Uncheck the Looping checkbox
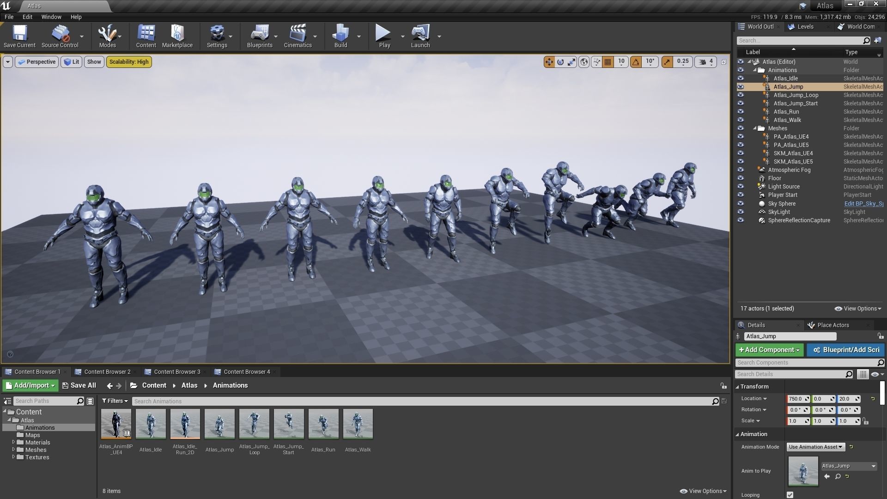This screenshot has width=887, height=499. (x=790, y=495)
